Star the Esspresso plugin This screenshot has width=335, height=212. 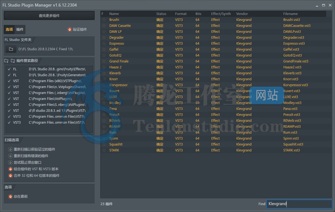104,44
